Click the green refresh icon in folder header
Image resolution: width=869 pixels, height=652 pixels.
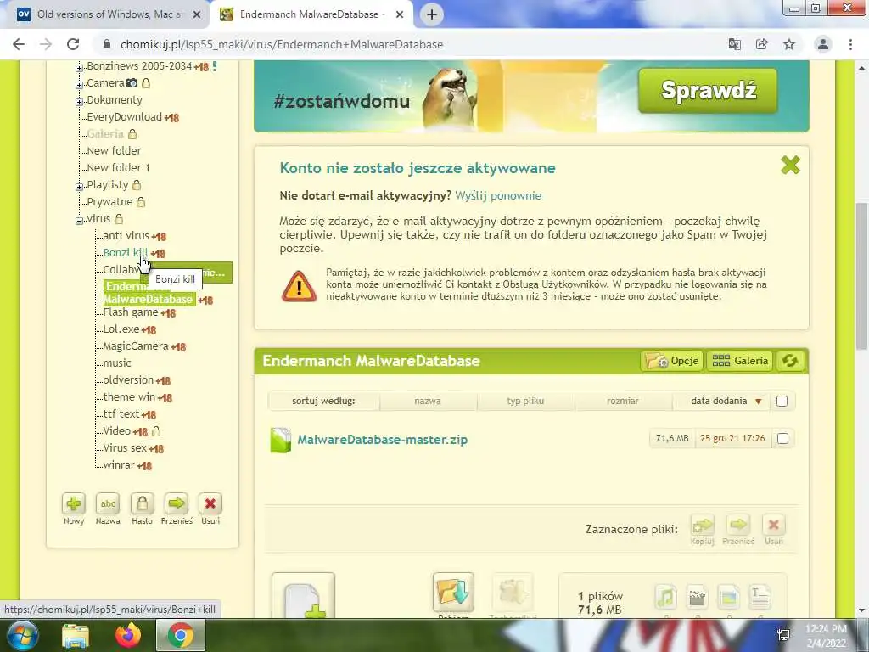click(x=790, y=361)
